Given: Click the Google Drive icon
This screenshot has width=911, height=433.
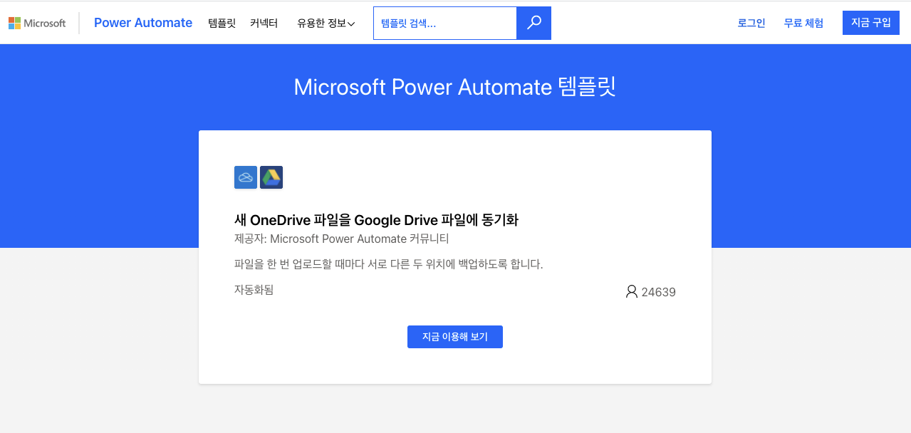Looking at the screenshot, I should [x=271, y=177].
